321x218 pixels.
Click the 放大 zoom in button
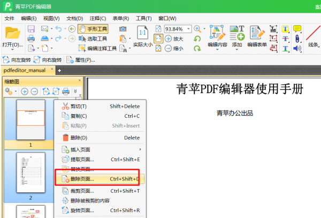click(174, 39)
